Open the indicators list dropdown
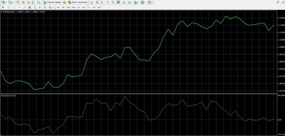 138,2
